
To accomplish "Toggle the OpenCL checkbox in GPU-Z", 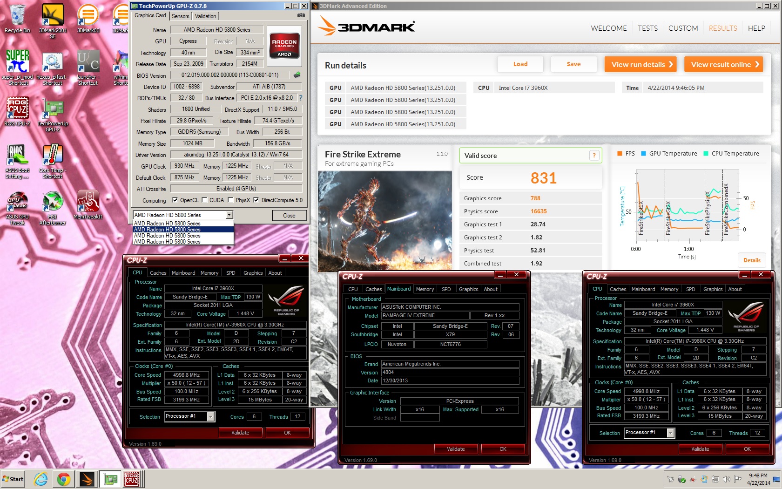I will coord(175,200).
